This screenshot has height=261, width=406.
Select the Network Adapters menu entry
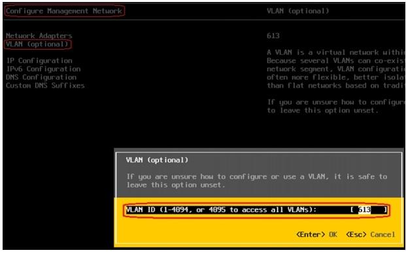pos(39,35)
